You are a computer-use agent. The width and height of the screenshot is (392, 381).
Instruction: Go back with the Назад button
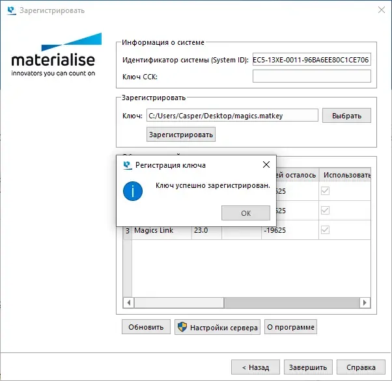pyautogui.click(x=255, y=367)
